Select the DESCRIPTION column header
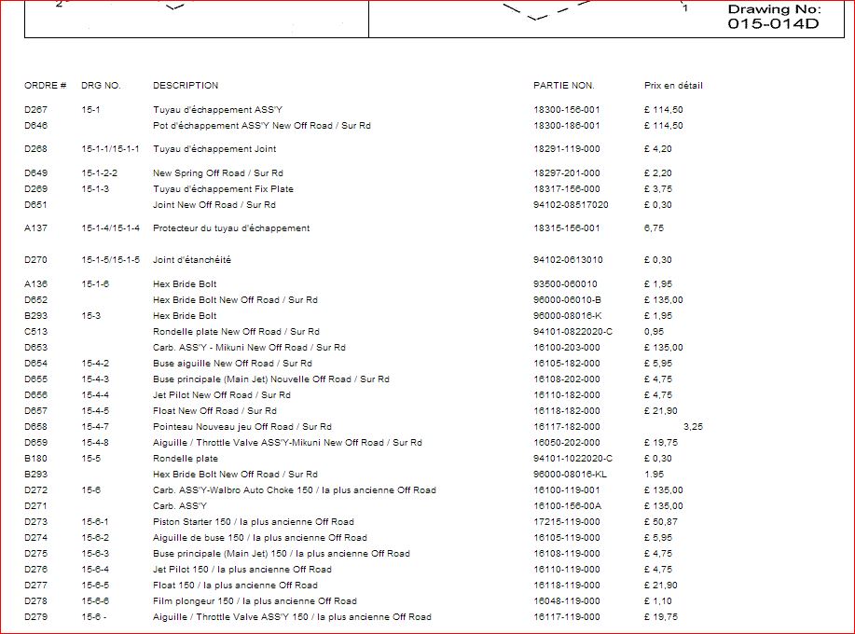This screenshot has height=634, width=855. (186, 86)
